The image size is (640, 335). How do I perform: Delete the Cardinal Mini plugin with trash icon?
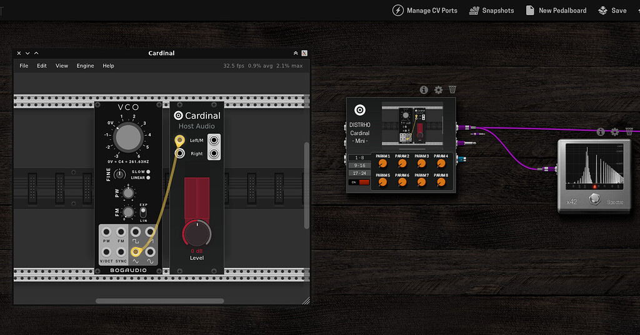(452, 90)
